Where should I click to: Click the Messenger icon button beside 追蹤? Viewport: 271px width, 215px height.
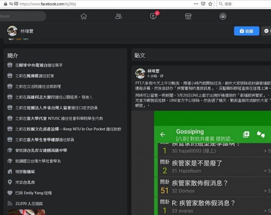click(267, 31)
